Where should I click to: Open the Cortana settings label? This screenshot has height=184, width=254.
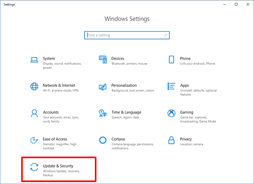118,139
